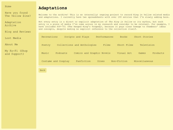Screen dimensions: 173x130
Task: Select the Fanfiction category
Action: [83, 61]
